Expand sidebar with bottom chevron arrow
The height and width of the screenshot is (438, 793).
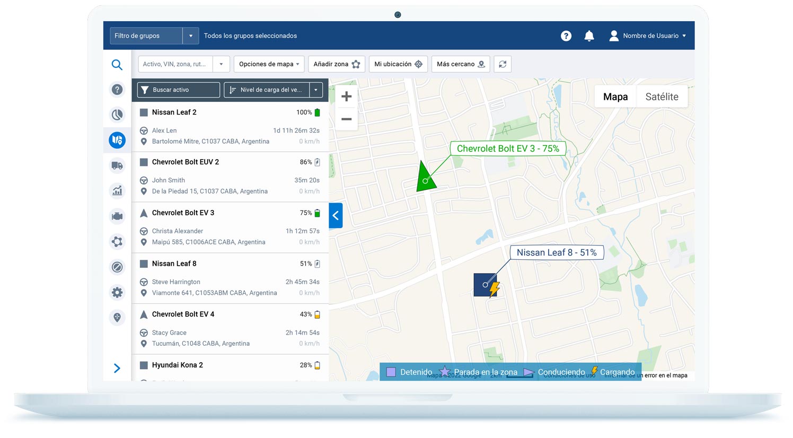point(117,368)
